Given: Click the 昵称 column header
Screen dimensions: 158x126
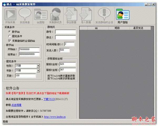Looking at the screenshot, I should pos(119,28).
